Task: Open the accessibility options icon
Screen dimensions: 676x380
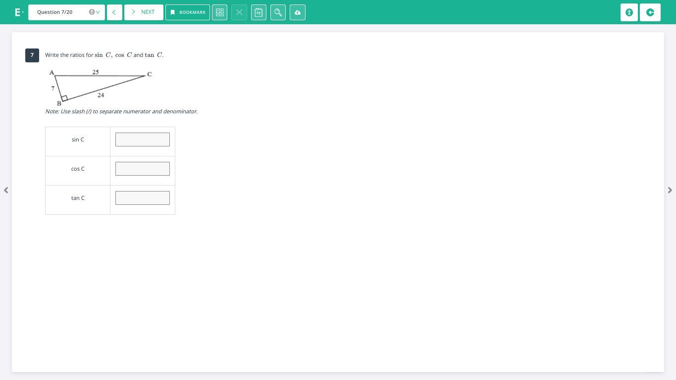Action: 629,12
